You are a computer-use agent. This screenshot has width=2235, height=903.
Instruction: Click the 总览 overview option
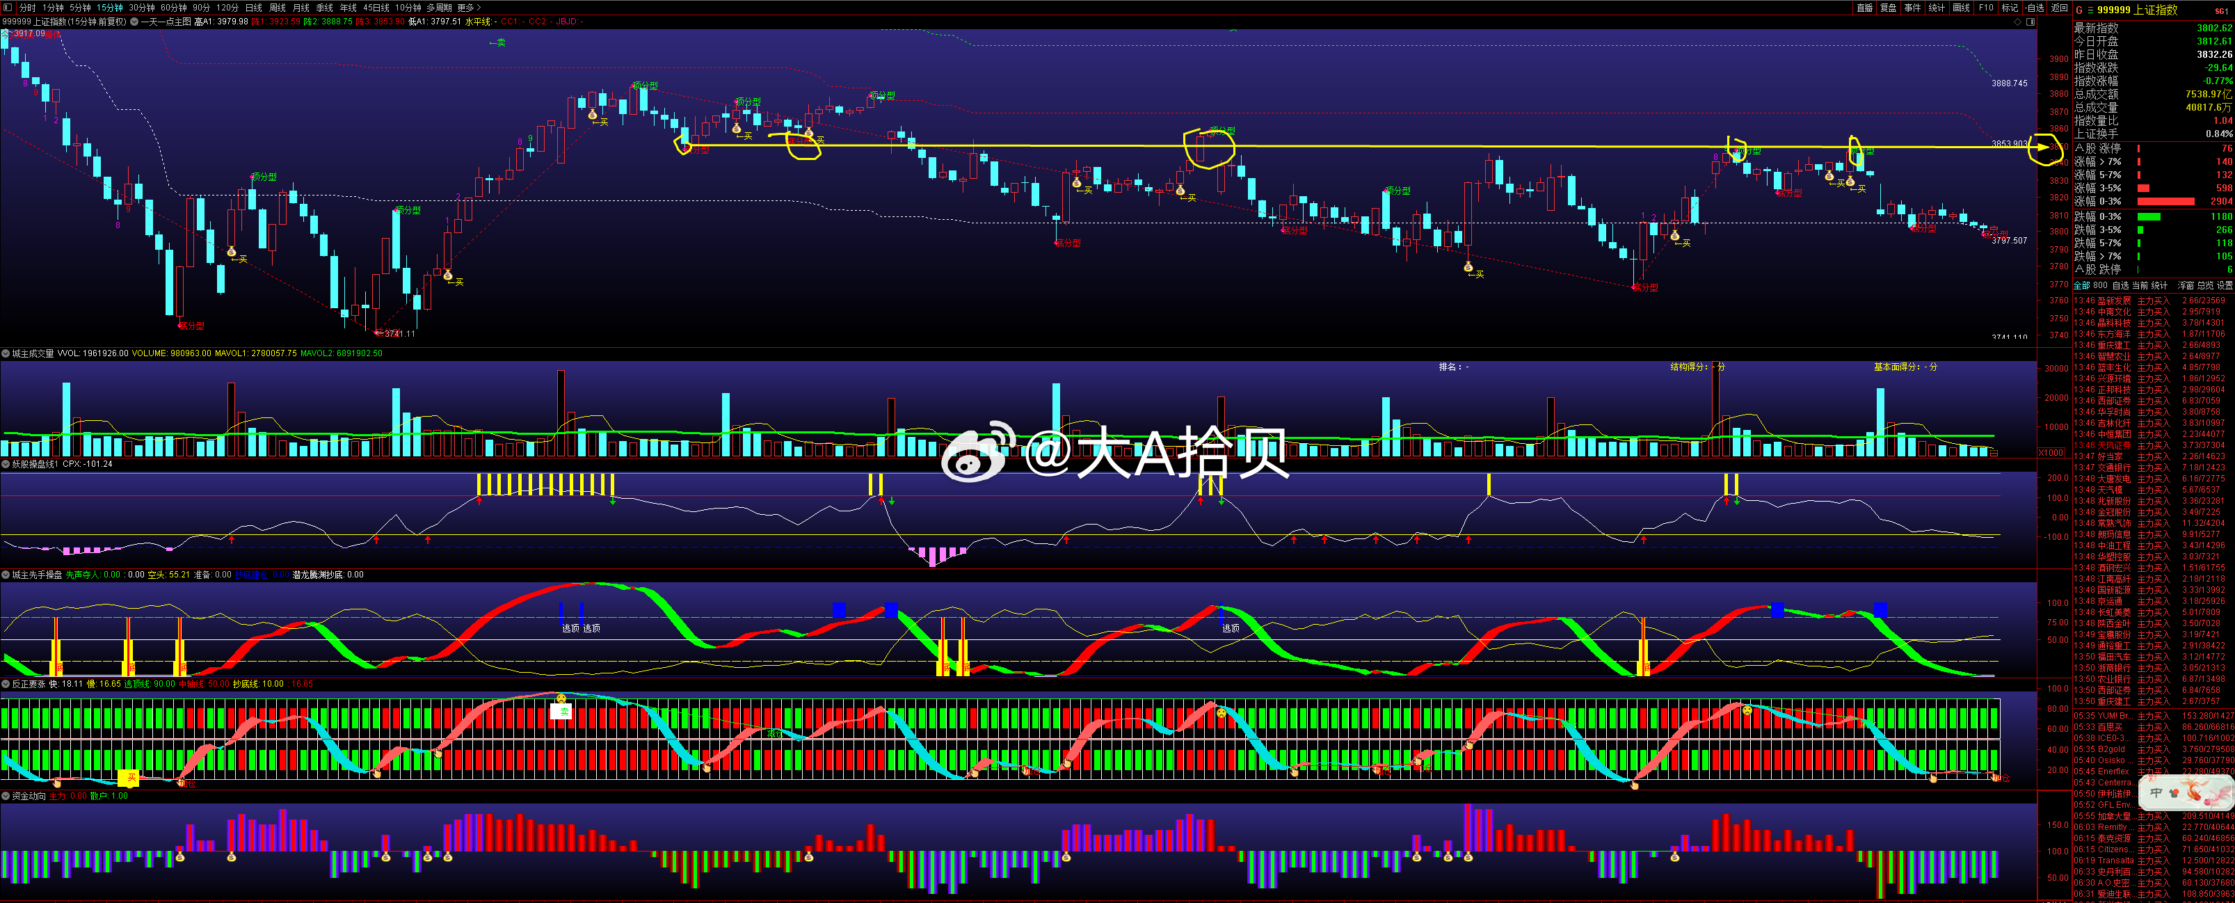2206,285
